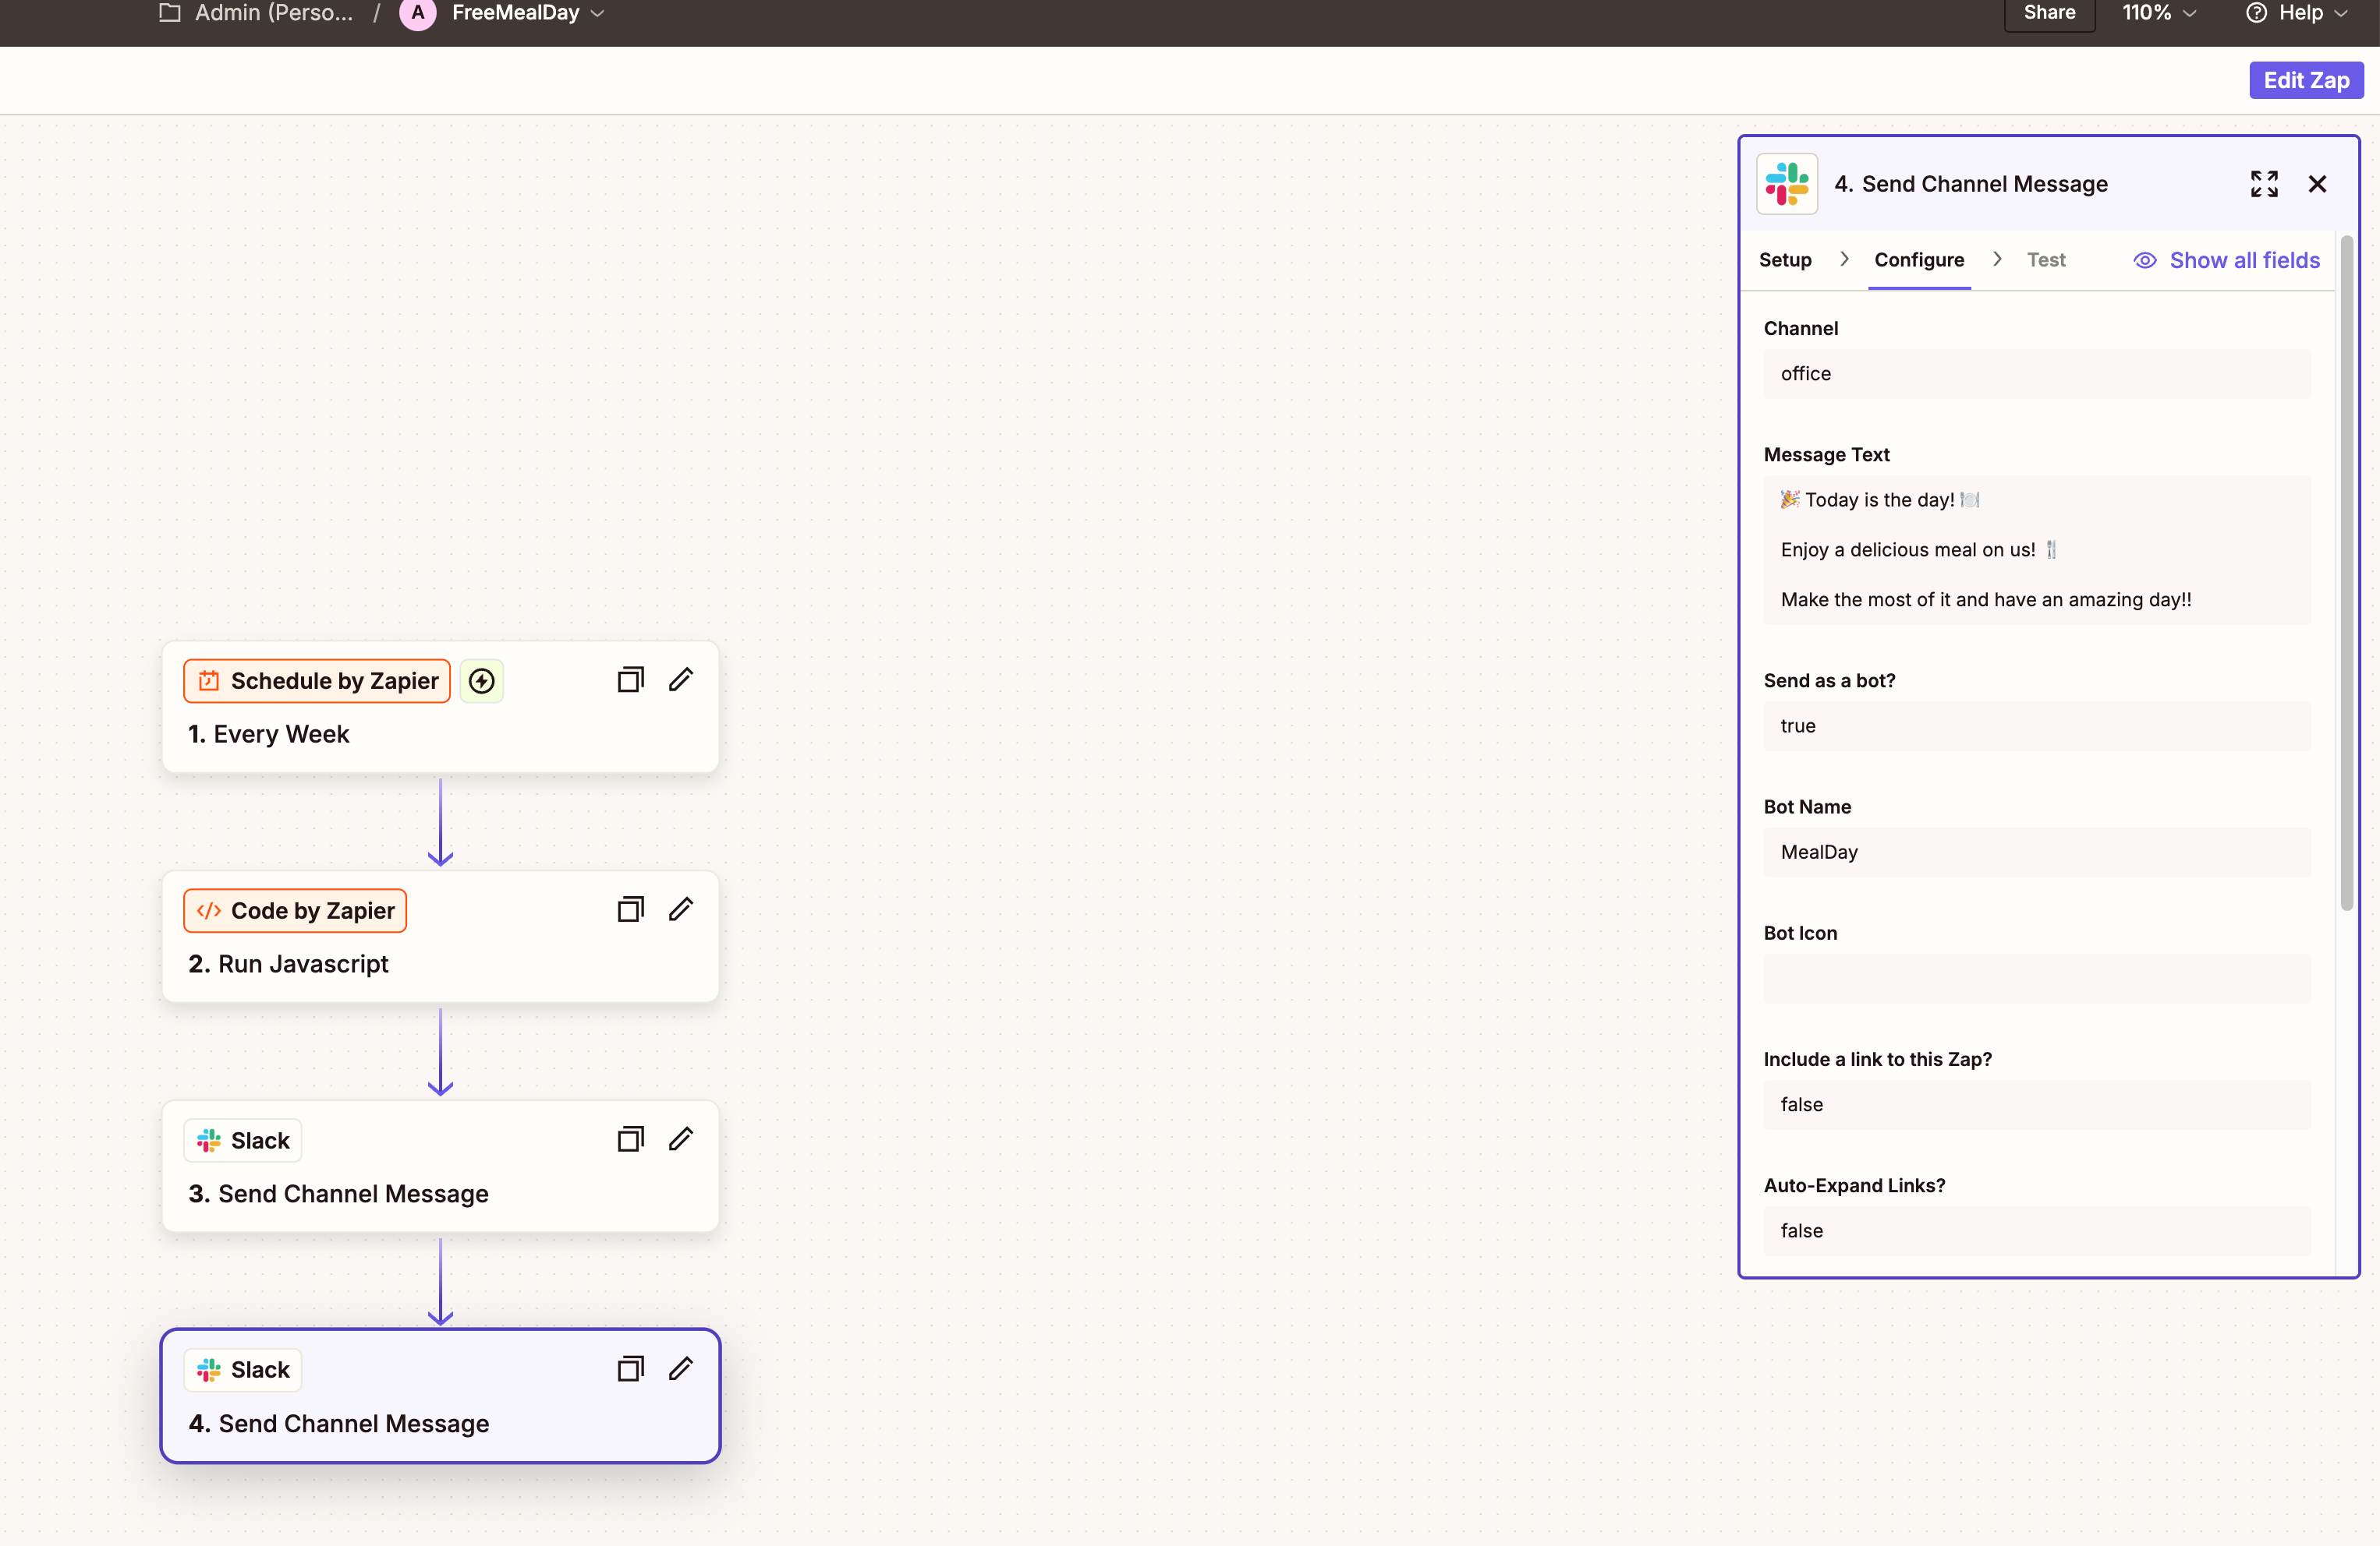Edit the Run Javascript step pencil icon

(681, 909)
